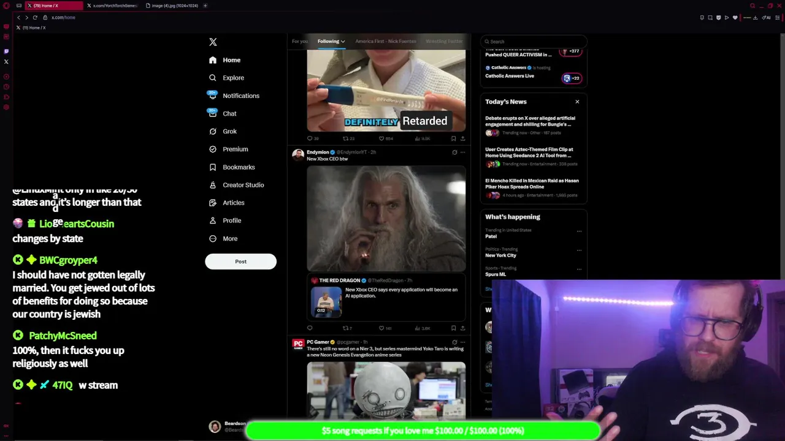Add page to Opera bookmarks heart
Image resolution: width=785 pixels, height=441 pixels.
[735, 17]
